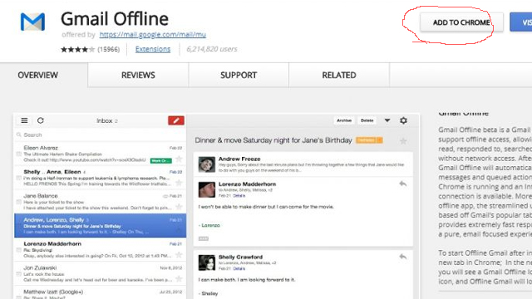This screenshot has width=532, height=299.
Task: Click into the Search field in the inbox
Action: 100,135
